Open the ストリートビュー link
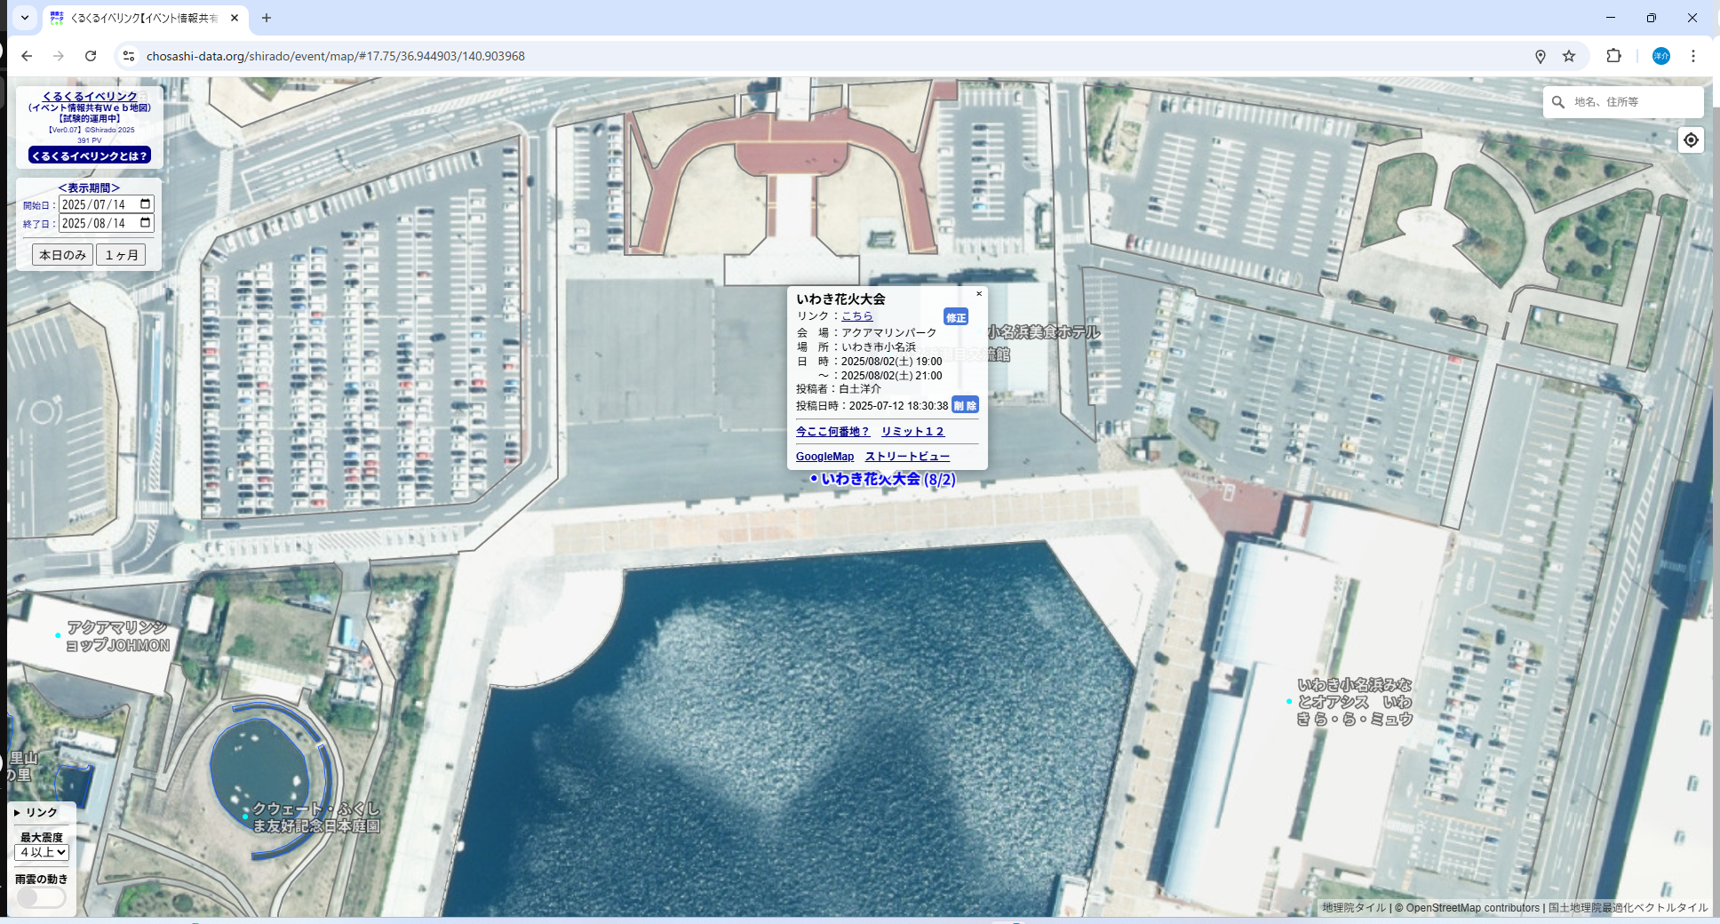The height and width of the screenshot is (924, 1720). tap(907, 457)
